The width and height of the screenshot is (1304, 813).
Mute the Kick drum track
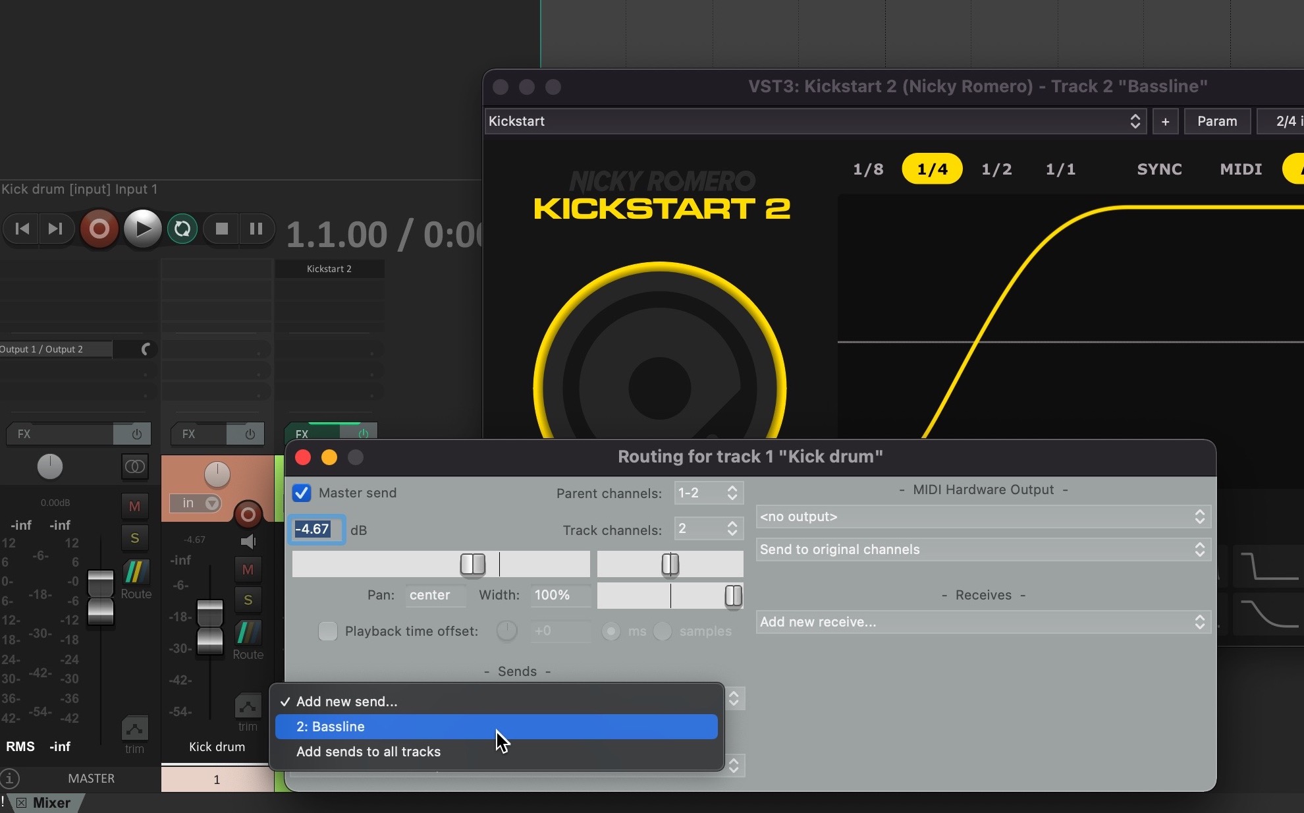point(248,569)
